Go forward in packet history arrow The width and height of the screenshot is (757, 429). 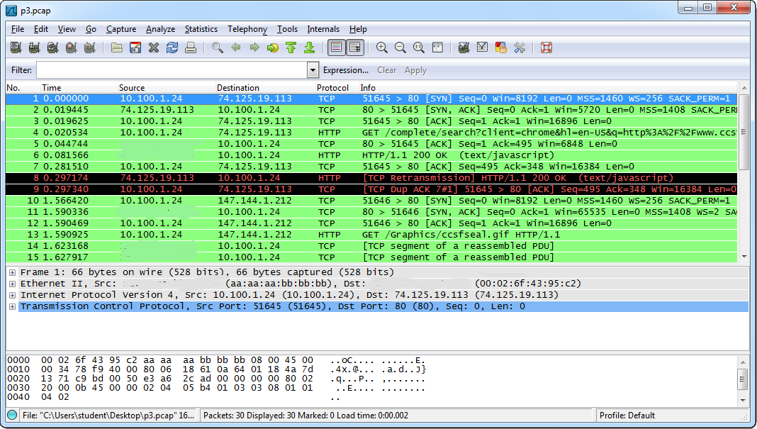(x=254, y=48)
